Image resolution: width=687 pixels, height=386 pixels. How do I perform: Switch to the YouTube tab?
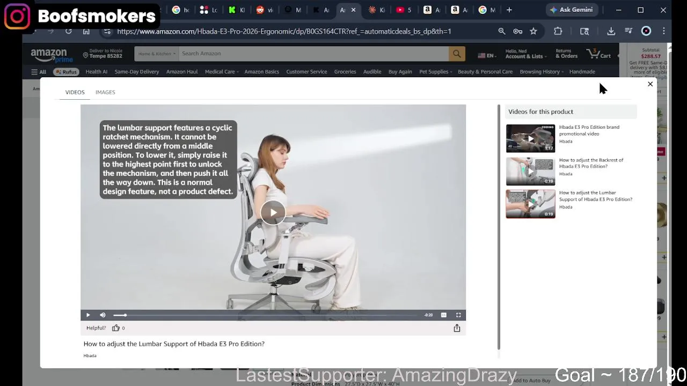(x=404, y=10)
